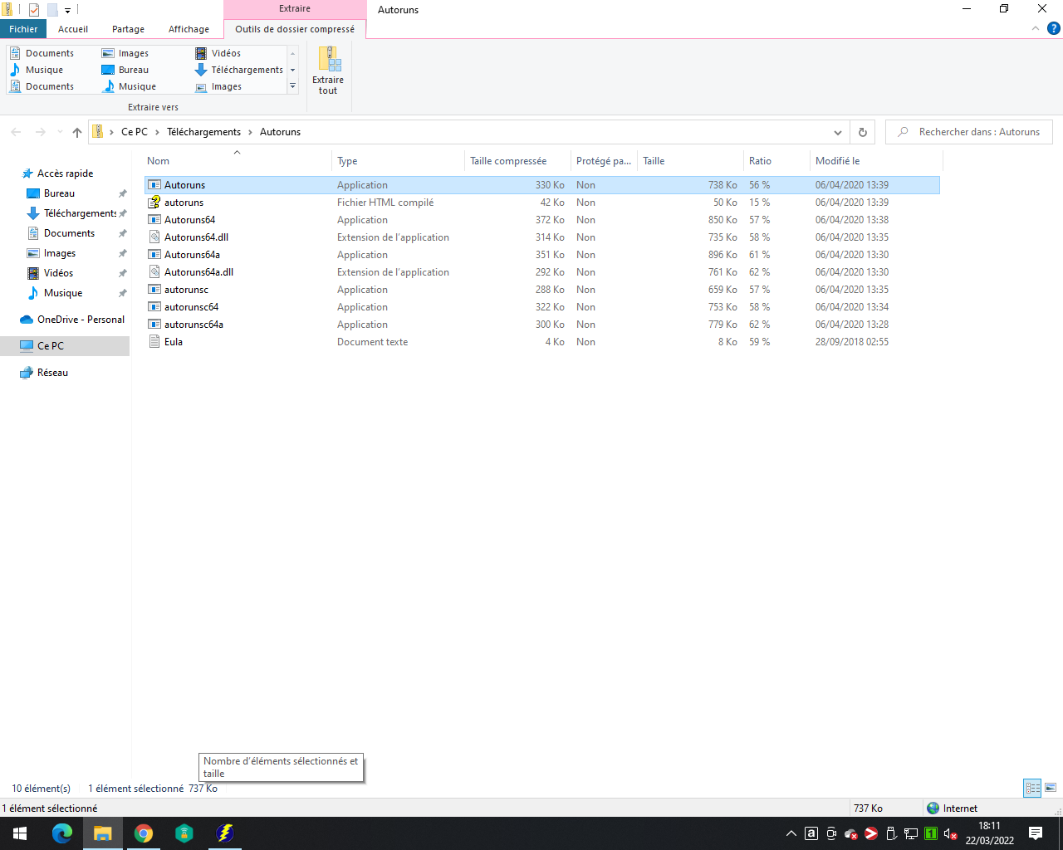This screenshot has width=1063, height=850.
Task: Expand the Extraire vers gallery list
Action: coord(292,86)
